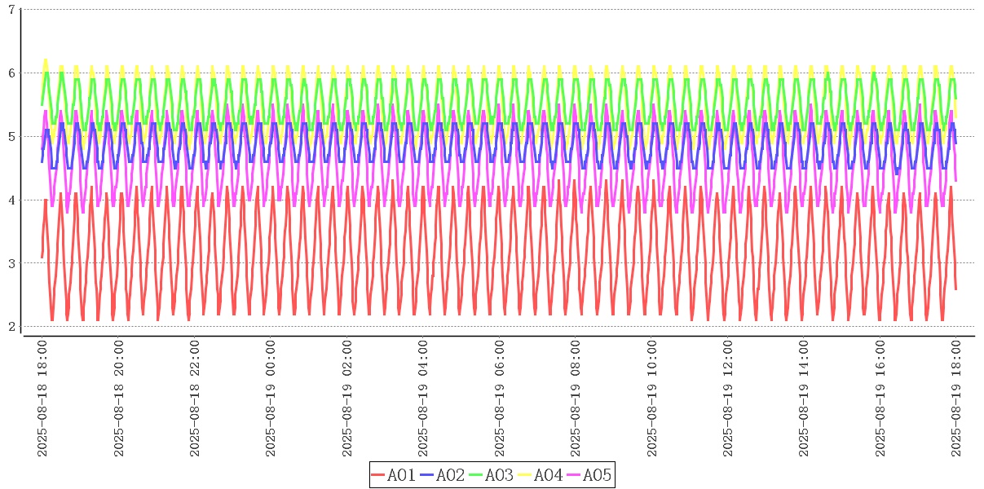Click the y-axis value 2 label
984x489 pixels.
[x=11, y=327]
